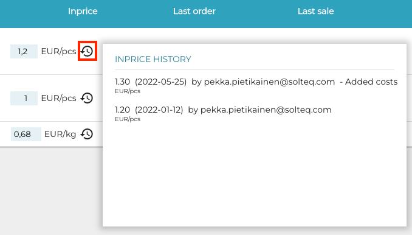Image resolution: width=412 pixels, height=235 pixels.
Task: Click the email on the 1.30 entry
Action: pos(269,82)
